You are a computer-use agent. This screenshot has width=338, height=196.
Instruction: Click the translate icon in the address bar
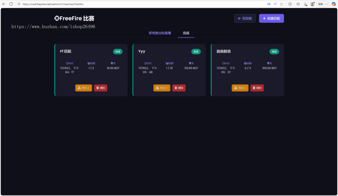[x=268, y=4]
